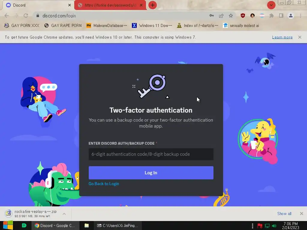Select the 7-Zip C:\Users taskbar window

tap(118, 226)
